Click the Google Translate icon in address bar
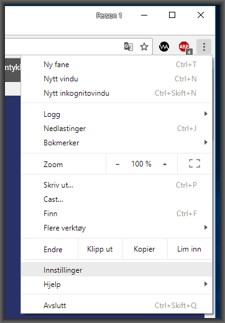This screenshot has height=323, width=225. (129, 47)
